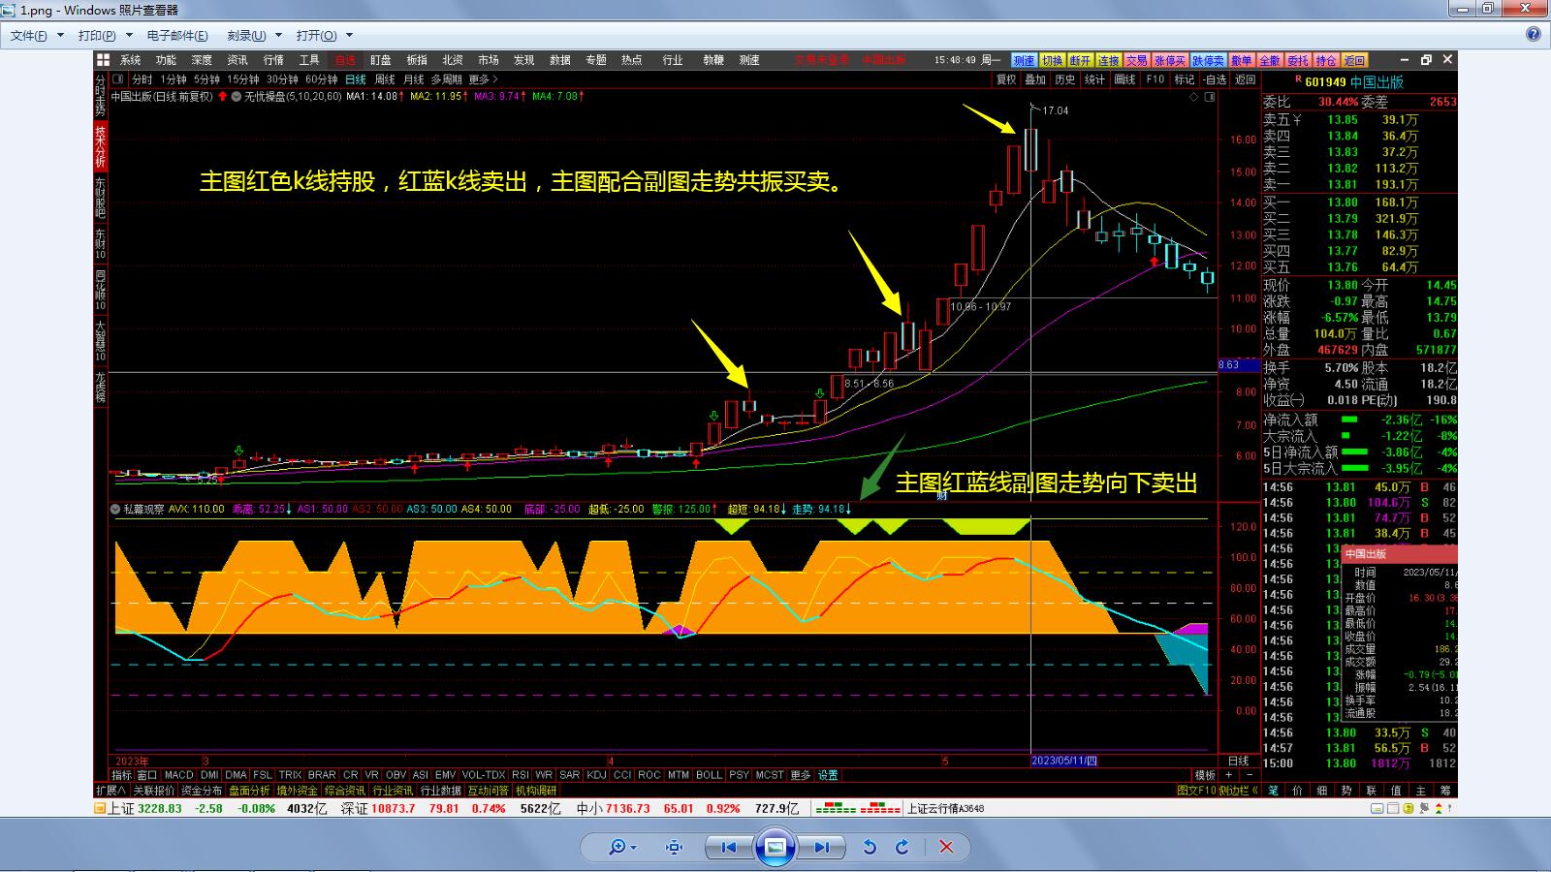1551x872 pixels.
Task: Click the green 设置 indicator settings
Action: pyautogui.click(x=828, y=775)
